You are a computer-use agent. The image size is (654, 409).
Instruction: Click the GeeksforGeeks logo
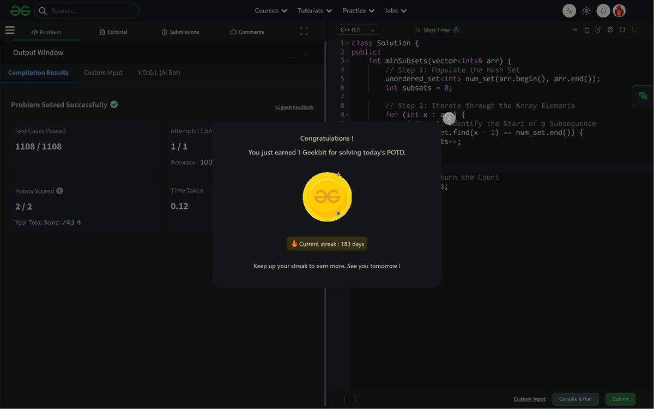pos(20,10)
